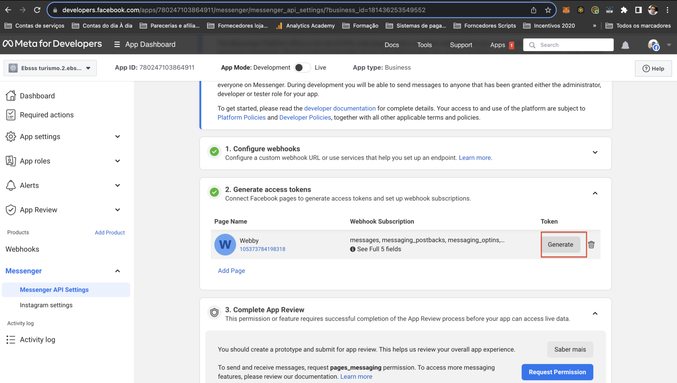The height and width of the screenshot is (383, 677).
Task: Open the Ebsss turismo app selector dropdown
Action: pyautogui.click(x=50, y=68)
